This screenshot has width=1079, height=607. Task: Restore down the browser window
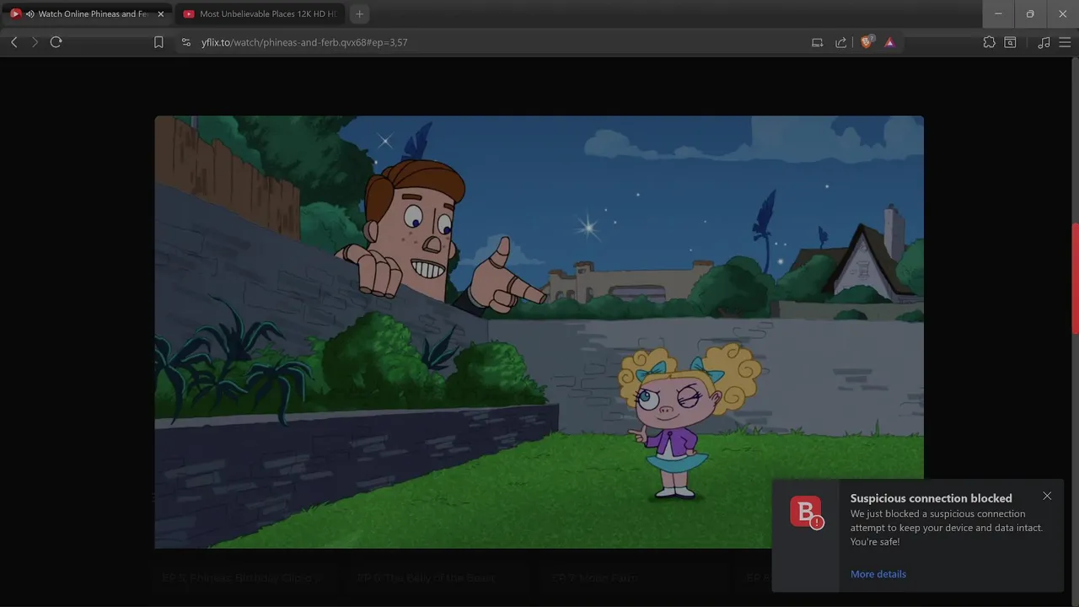coord(1030,13)
